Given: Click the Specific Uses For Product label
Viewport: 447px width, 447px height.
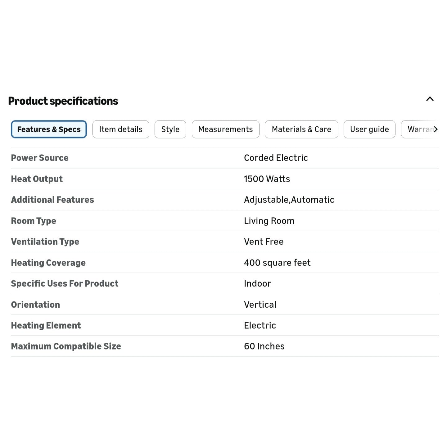Looking at the screenshot, I should coord(65,284).
